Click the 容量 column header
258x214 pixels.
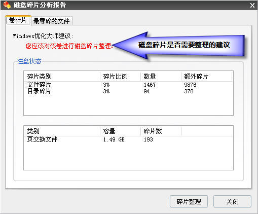pyautogui.click(x=120, y=131)
